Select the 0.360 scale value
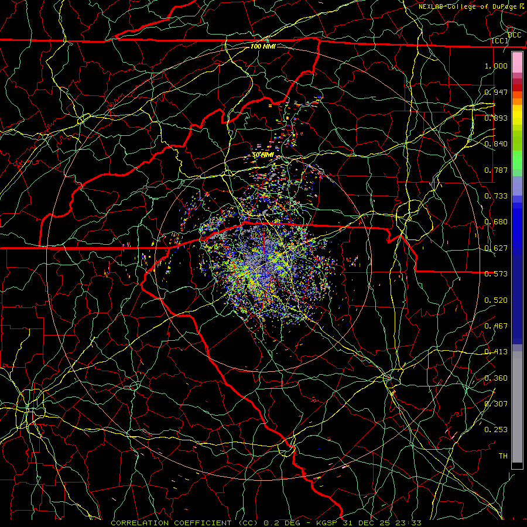 click(x=496, y=378)
